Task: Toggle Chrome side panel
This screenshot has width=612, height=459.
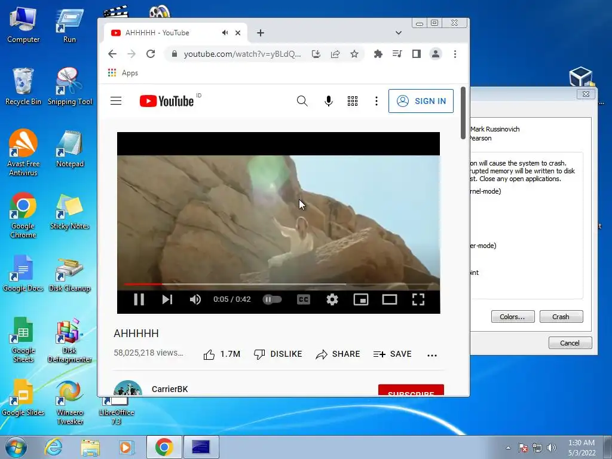Action: click(417, 54)
